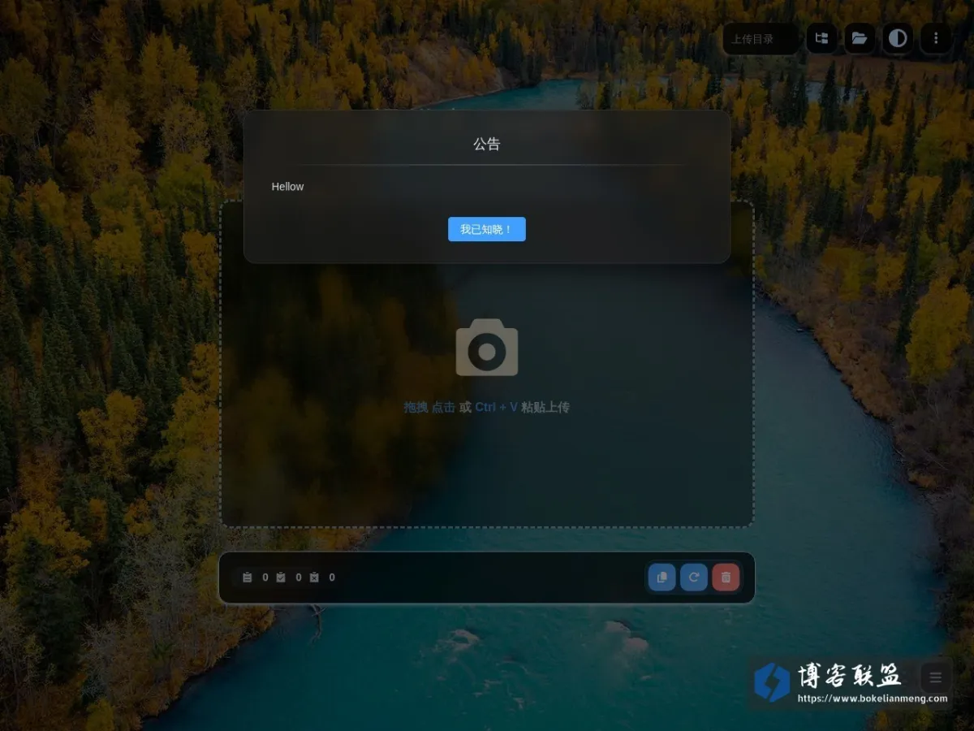
Task: Click the Hellow announcement message text
Action: 287,186
